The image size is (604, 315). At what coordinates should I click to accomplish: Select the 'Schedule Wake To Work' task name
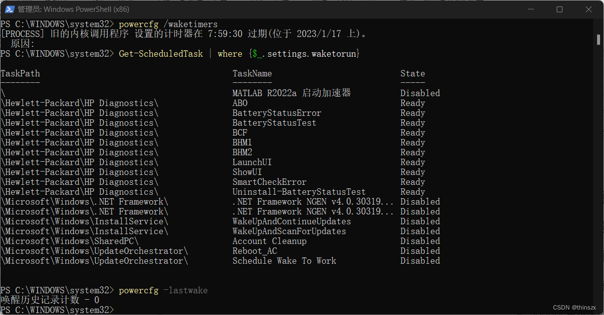tap(284, 261)
